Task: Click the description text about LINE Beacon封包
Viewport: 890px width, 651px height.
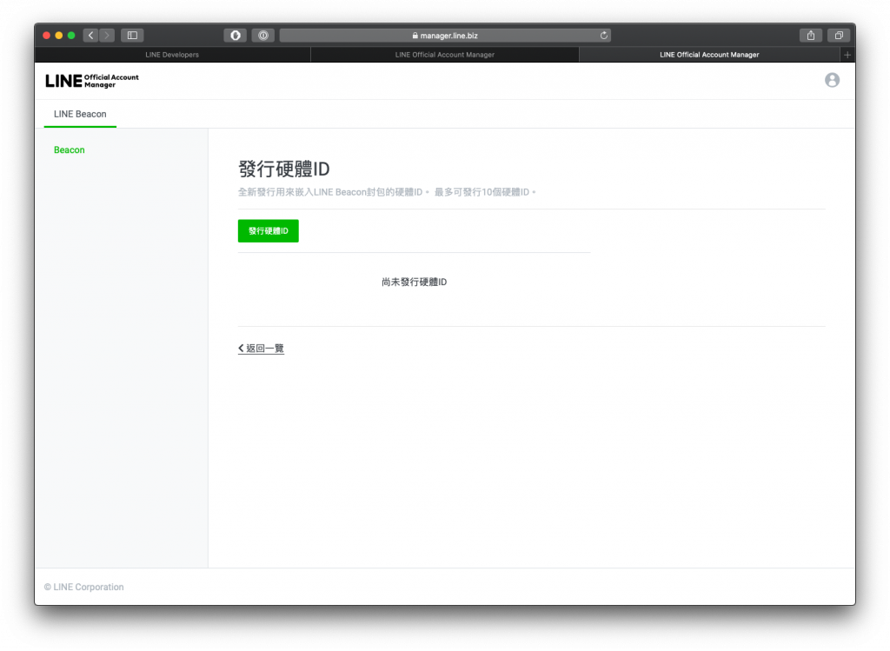Action: pos(387,192)
